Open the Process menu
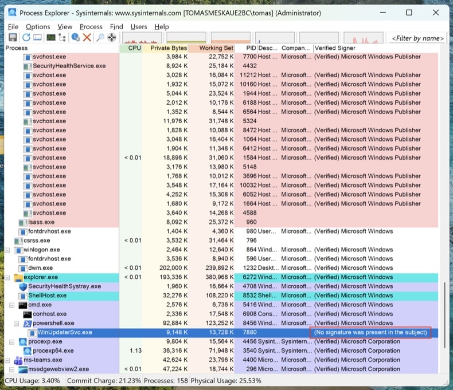Screen dimensions: 453x390 tap(91, 27)
